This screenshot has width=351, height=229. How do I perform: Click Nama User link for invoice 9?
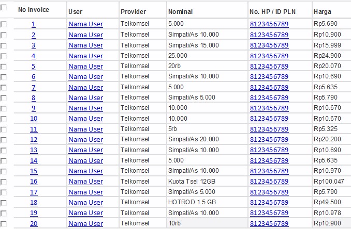(86, 108)
